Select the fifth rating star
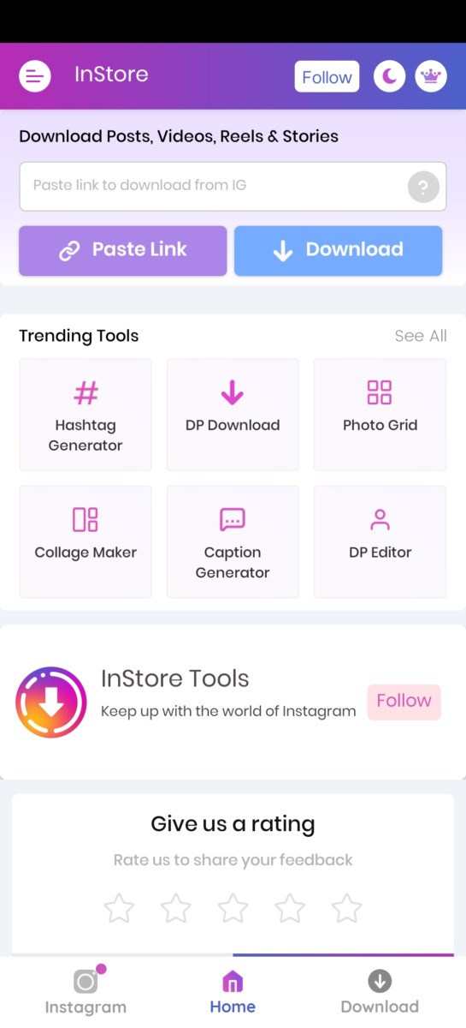Screen dimensions: 466x1028 tap(346, 908)
